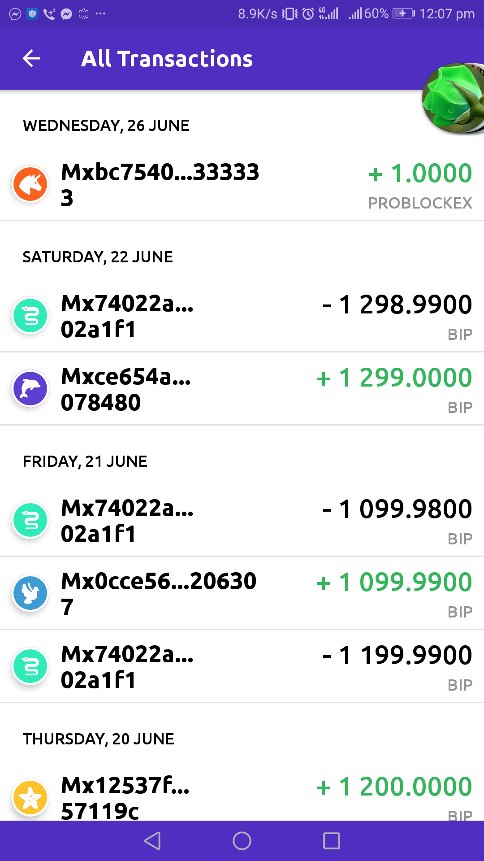Tap the back arrow in header

[x=31, y=58]
